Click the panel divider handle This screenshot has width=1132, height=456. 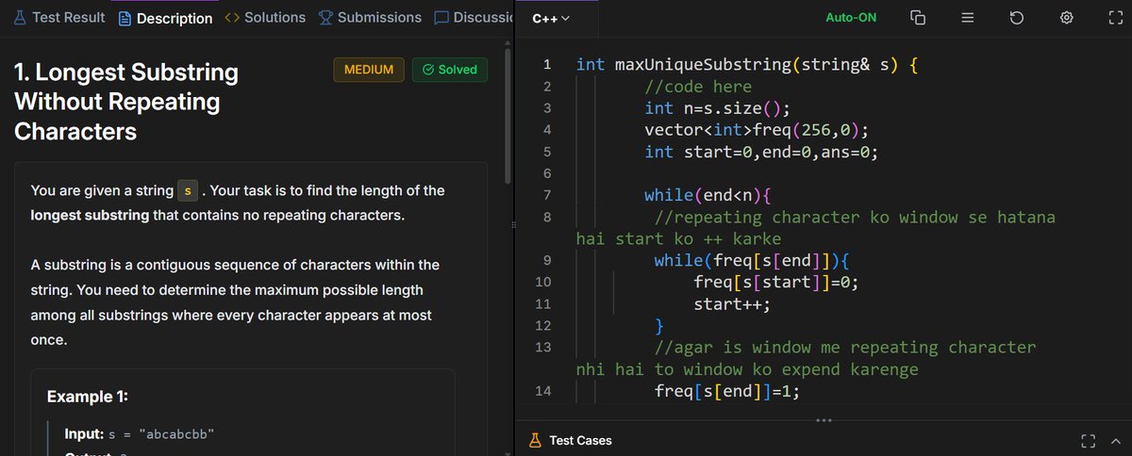click(513, 225)
